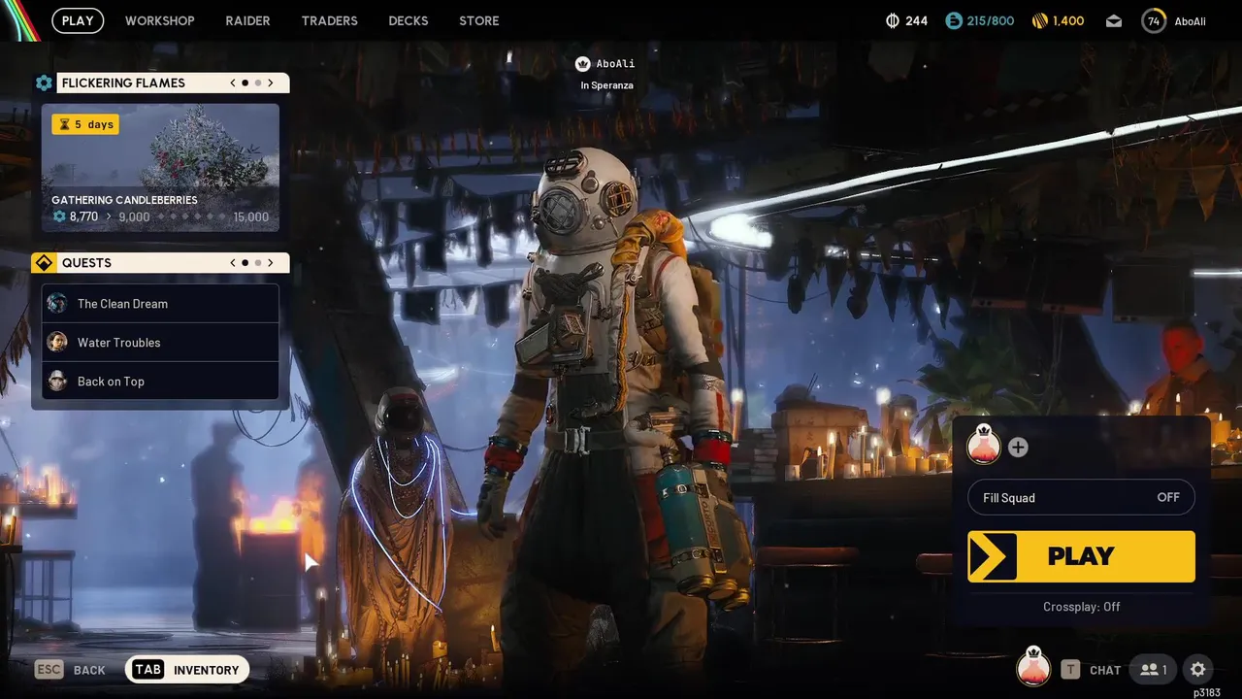Go to the TRADERS tab
The width and height of the screenshot is (1242, 699).
[x=329, y=20]
